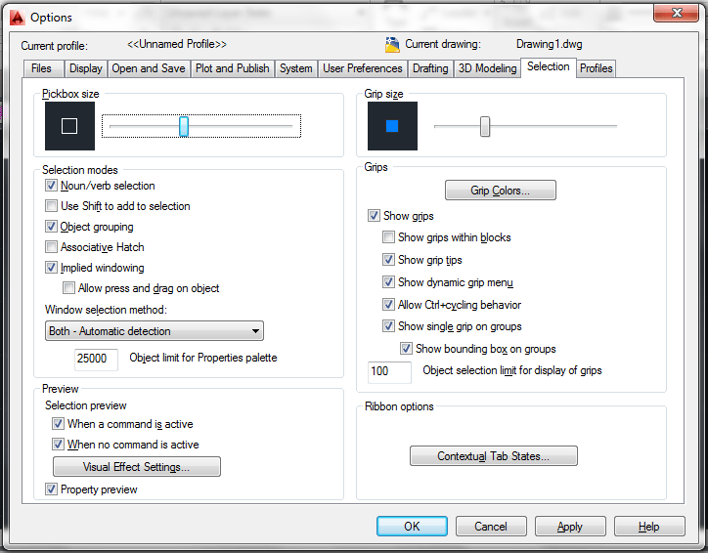
Task: Open the Open and Save tab
Action: (148, 68)
